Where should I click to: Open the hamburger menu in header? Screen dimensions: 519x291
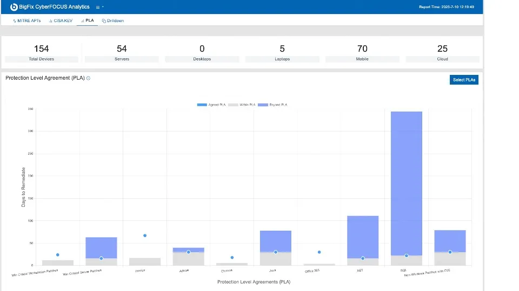(98, 7)
